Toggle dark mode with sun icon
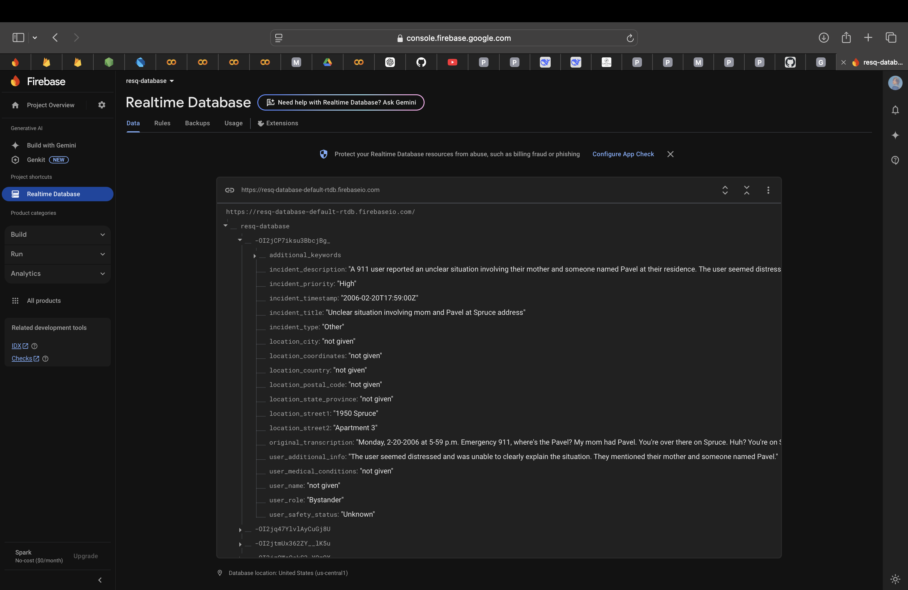Screen dimensions: 908x590 (895, 579)
